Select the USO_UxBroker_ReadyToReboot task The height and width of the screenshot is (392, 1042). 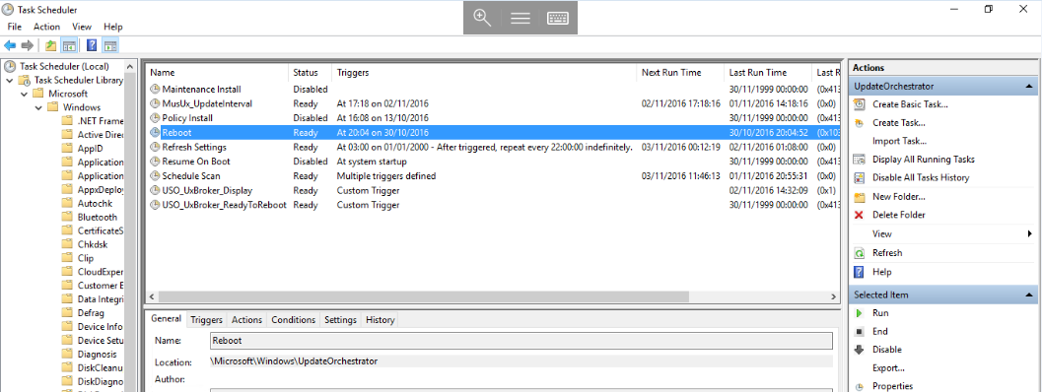(224, 205)
